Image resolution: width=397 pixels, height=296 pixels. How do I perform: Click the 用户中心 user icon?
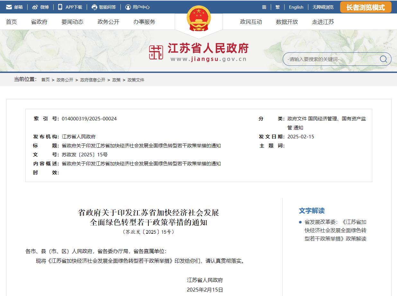point(128,7)
